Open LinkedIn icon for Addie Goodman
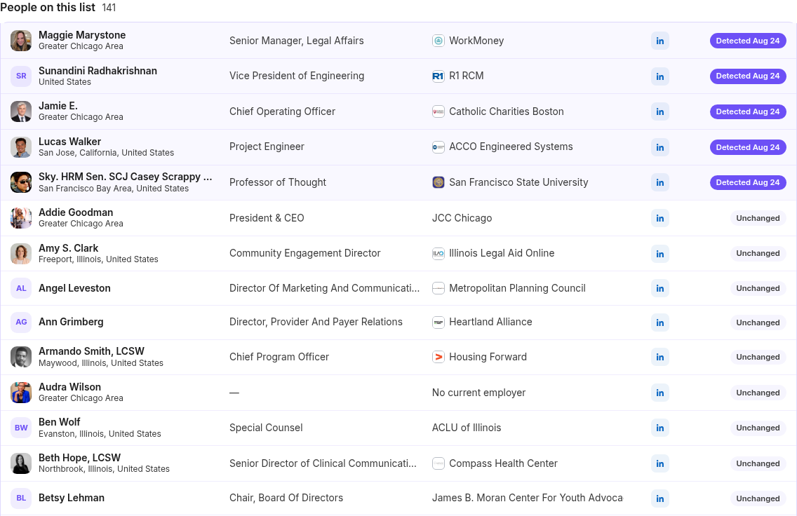The height and width of the screenshot is (516, 797). click(659, 218)
